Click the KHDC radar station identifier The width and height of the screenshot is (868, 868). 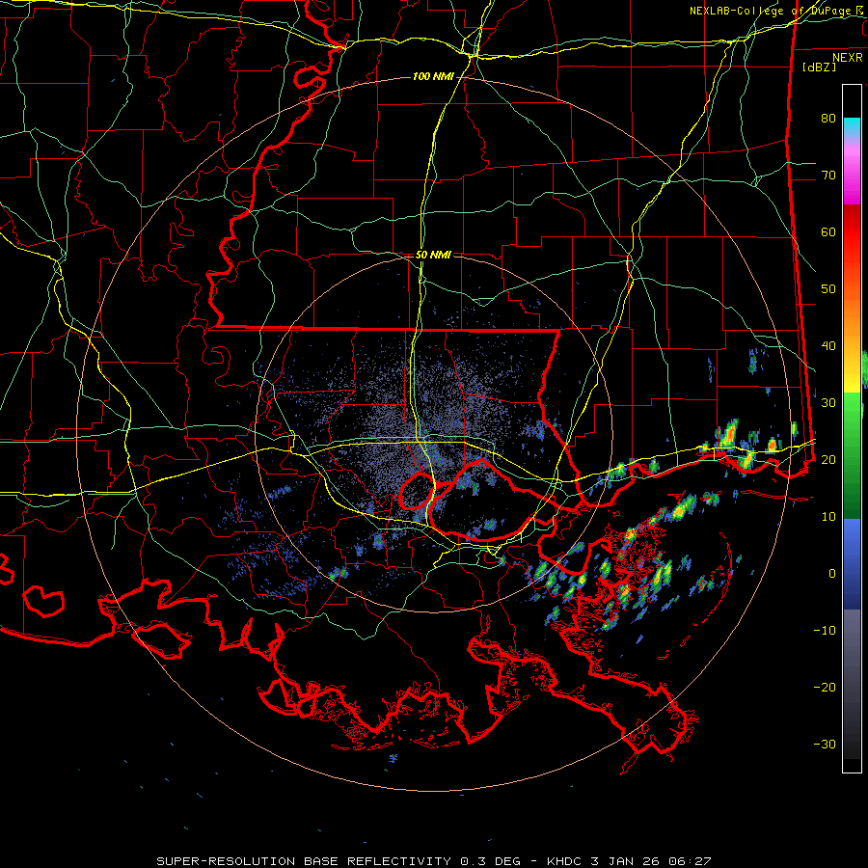(566, 861)
